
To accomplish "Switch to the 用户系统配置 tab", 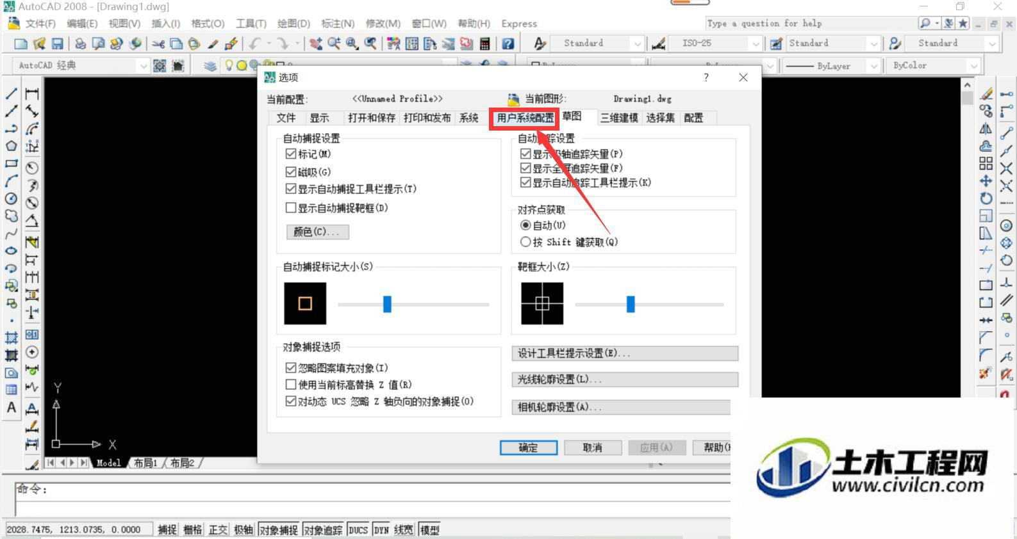I will click(x=525, y=118).
